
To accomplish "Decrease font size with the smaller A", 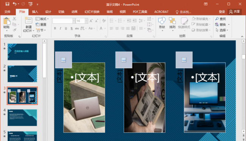I will (x=97, y=21).
